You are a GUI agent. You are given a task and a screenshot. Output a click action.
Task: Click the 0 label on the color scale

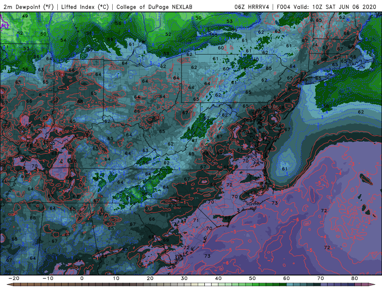tap(82, 278)
